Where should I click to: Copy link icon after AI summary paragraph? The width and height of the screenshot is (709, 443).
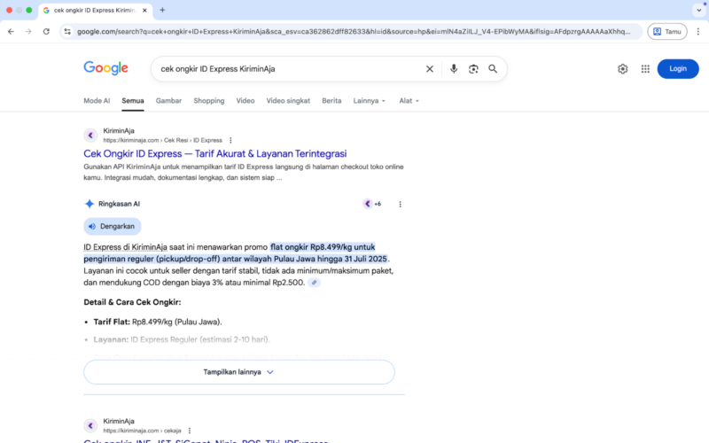(315, 283)
